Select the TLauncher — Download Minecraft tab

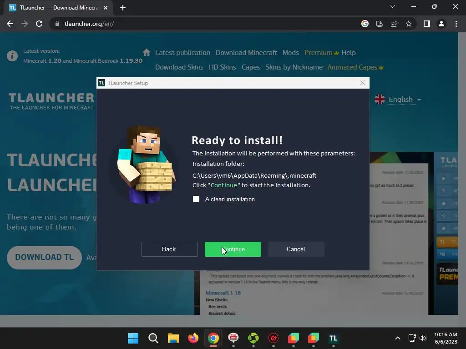pyautogui.click(x=58, y=8)
